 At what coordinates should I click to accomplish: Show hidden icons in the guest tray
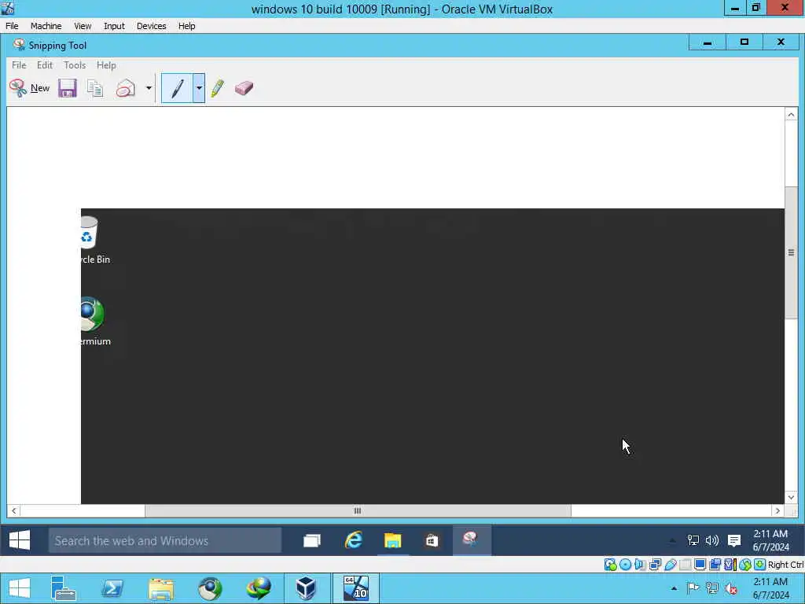673,540
